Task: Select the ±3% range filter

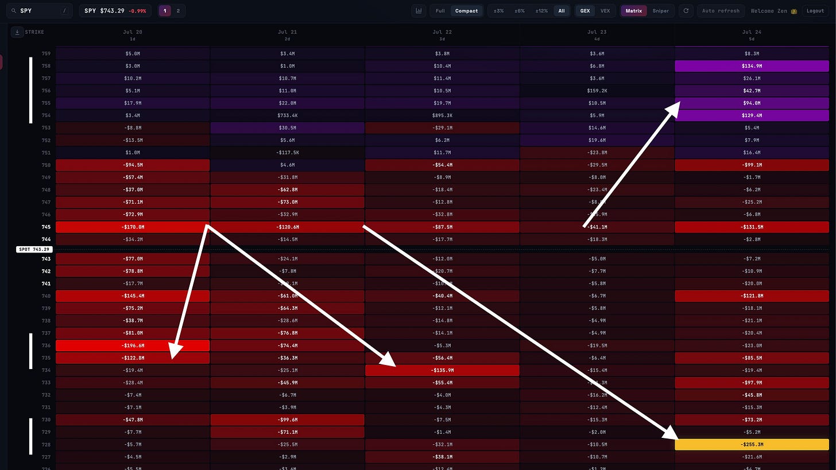Action: (x=499, y=11)
